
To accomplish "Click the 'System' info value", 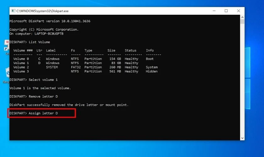I will [x=152, y=67].
